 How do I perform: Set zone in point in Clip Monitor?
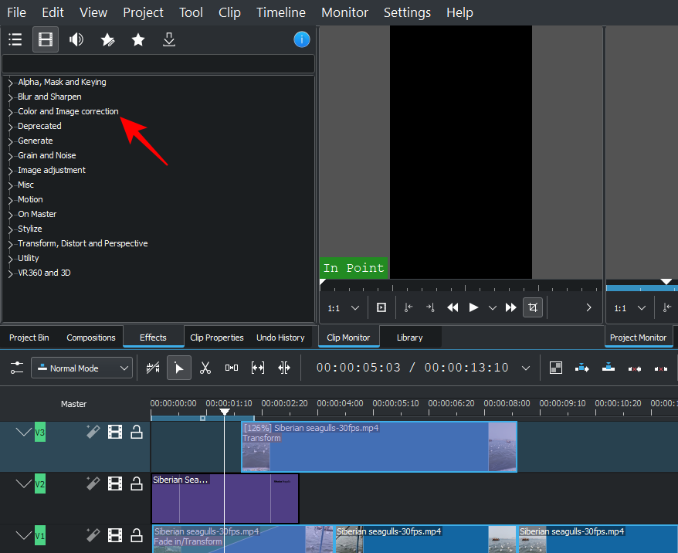[x=408, y=307]
